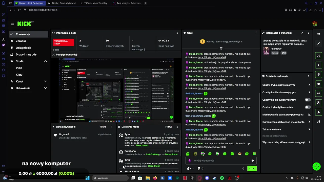Click the chat collapse arrow below the subscription banner
324x182 pixels.
coord(221,48)
